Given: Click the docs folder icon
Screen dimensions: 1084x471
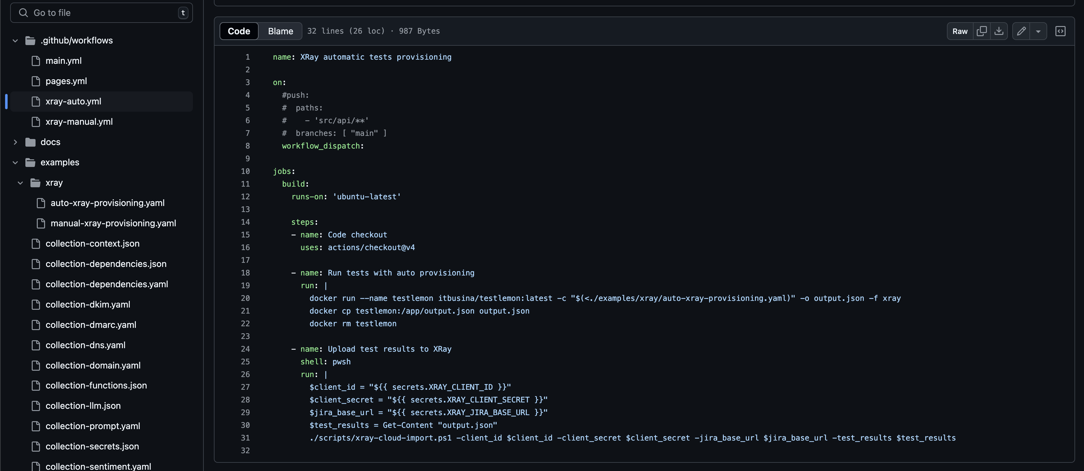Looking at the screenshot, I should 30,142.
